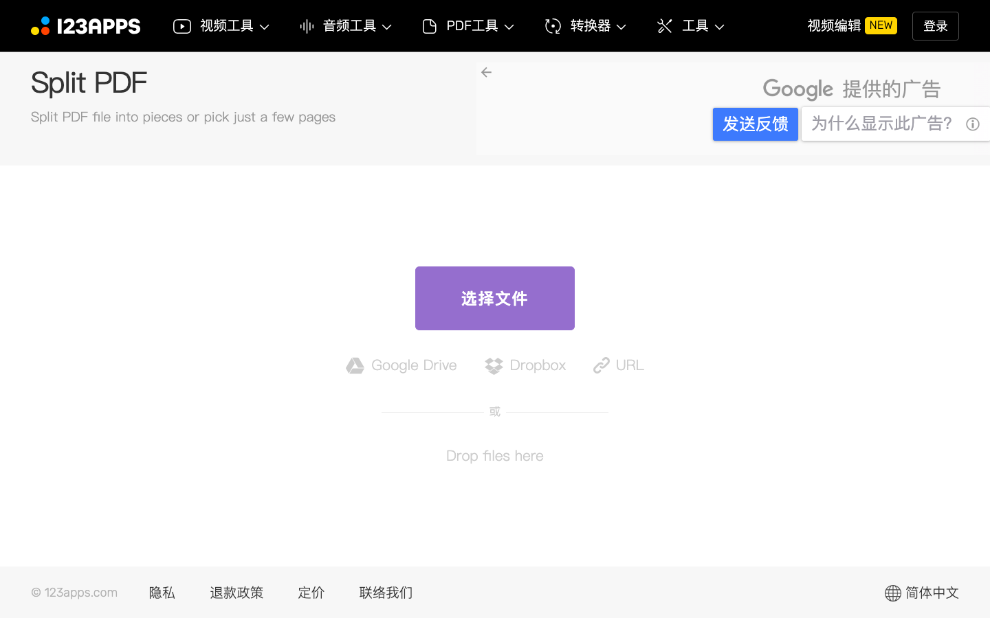Viewport: 990px width, 618px height.
Task: Open the 隐私 privacy link
Action: point(162,593)
